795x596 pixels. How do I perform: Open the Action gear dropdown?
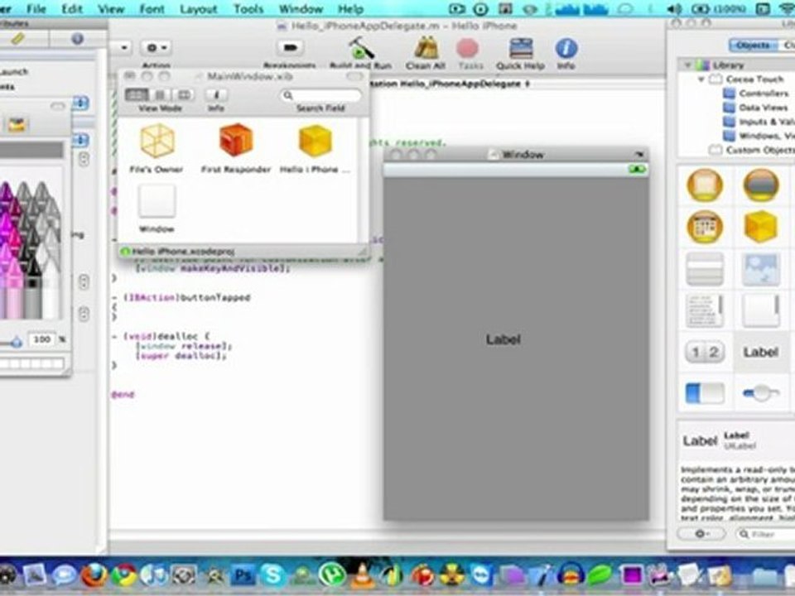(157, 48)
